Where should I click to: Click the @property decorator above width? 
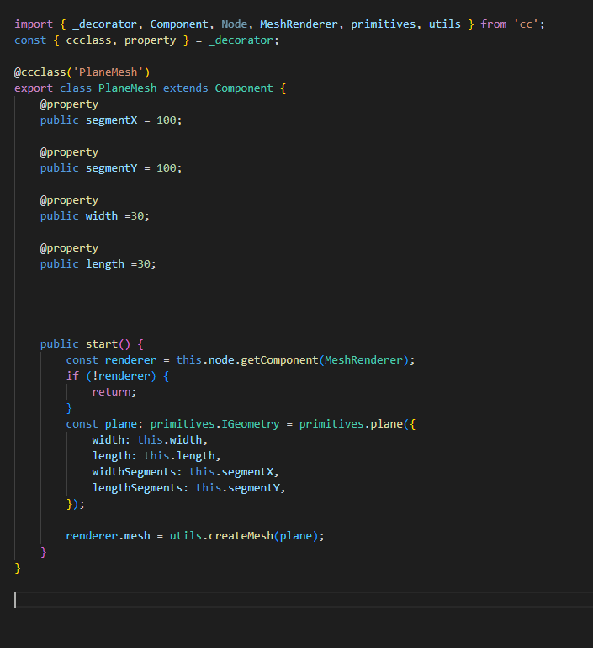tap(69, 200)
